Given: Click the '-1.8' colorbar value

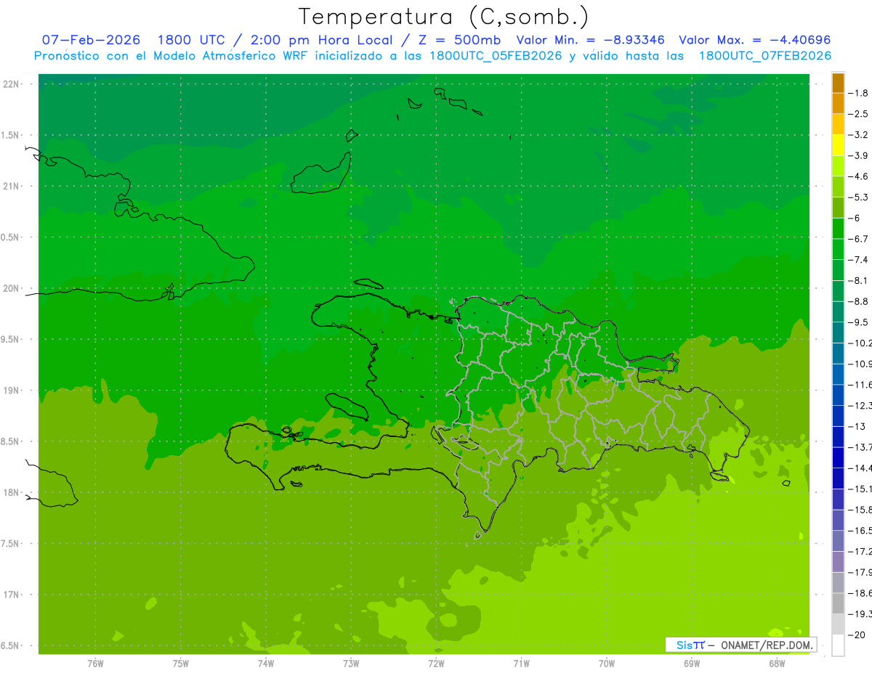Looking at the screenshot, I should point(859,93).
